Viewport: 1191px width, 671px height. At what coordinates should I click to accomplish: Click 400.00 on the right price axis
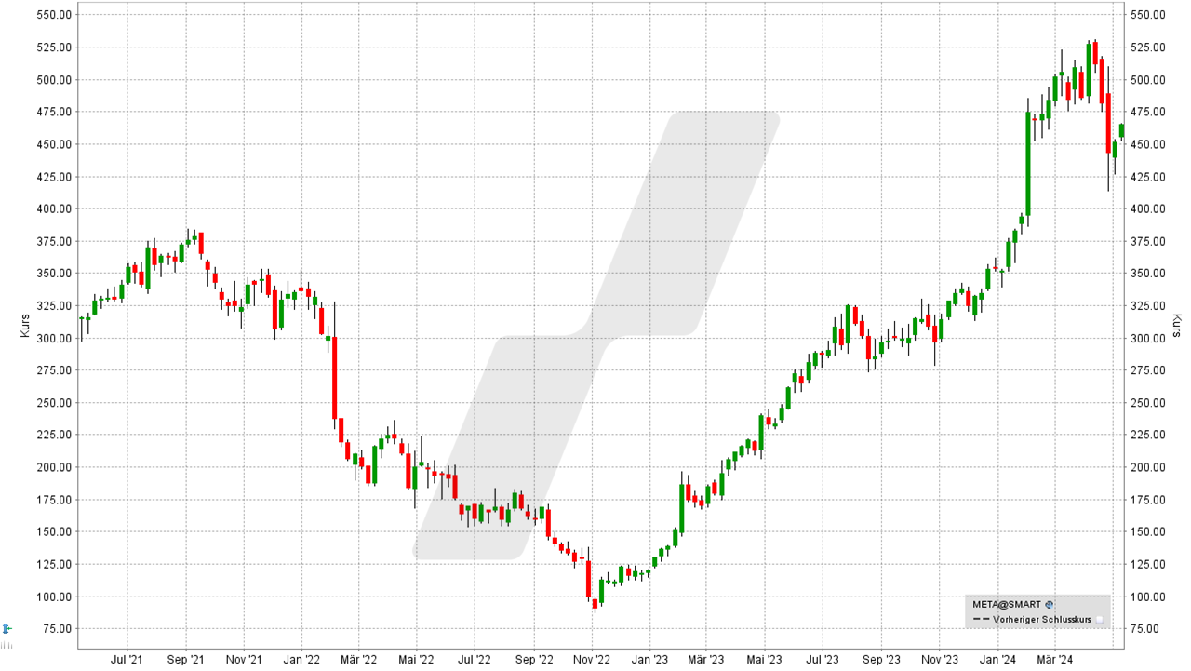tap(1149, 208)
